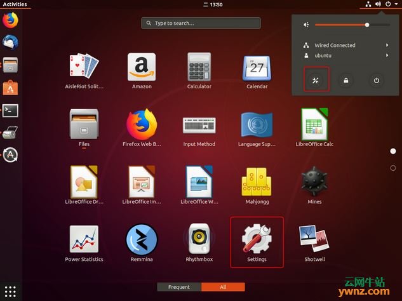Open the Shotwell photo manager
This screenshot has height=301, width=402.
click(x=314, y=243)
